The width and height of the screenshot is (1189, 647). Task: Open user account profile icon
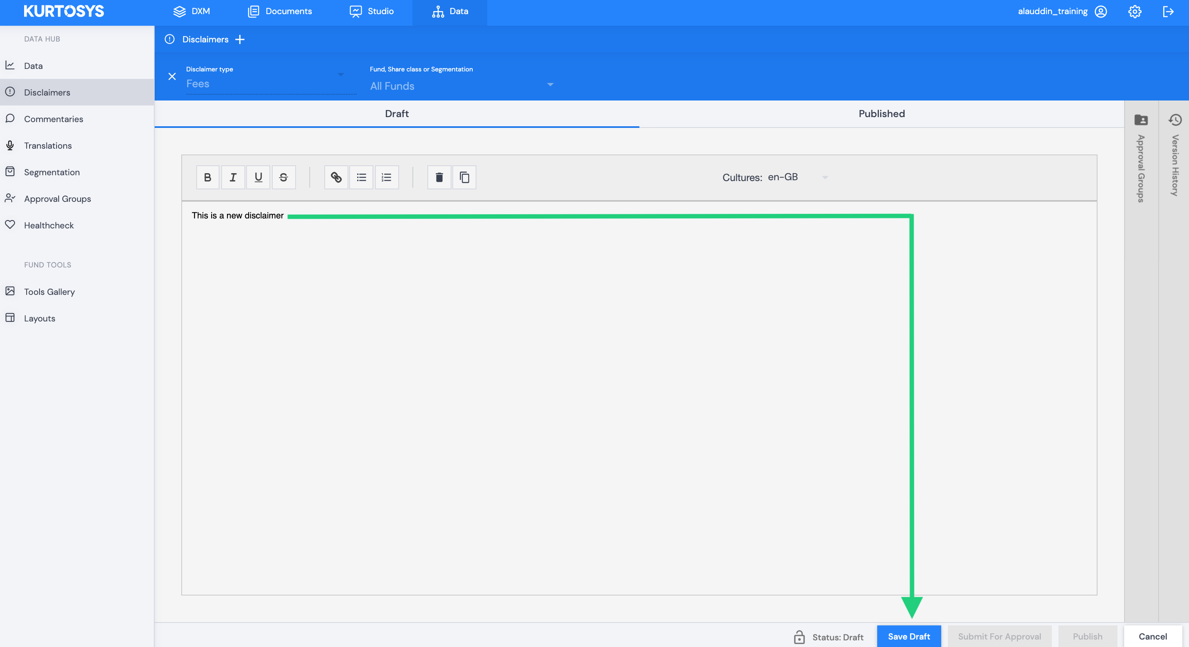click(x=1101, y=12)
